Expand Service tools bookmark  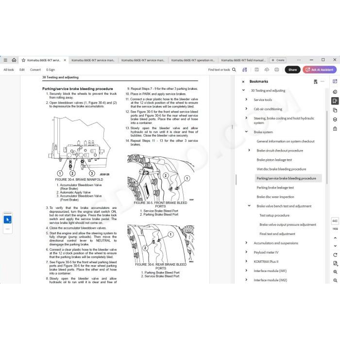point(246,100)
